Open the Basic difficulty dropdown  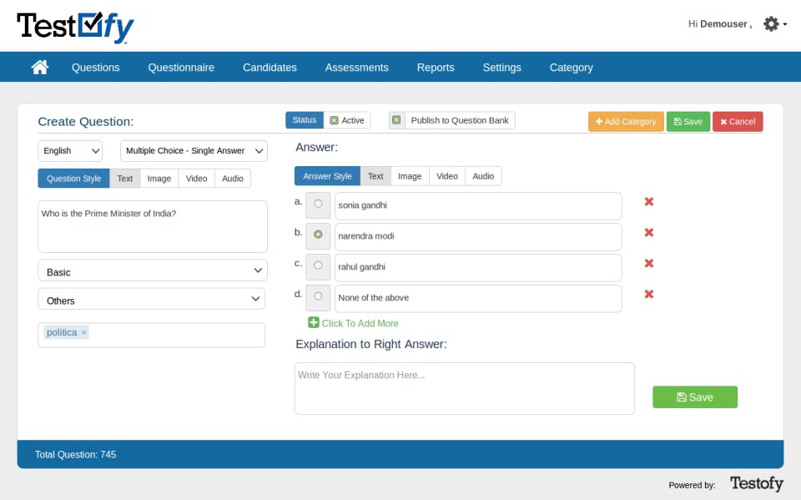(152, 270)
